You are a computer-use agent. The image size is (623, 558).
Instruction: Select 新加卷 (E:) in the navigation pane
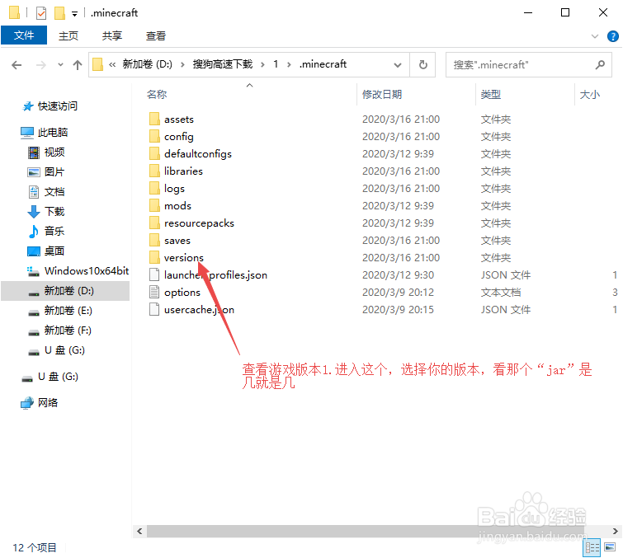pos(68,311)
